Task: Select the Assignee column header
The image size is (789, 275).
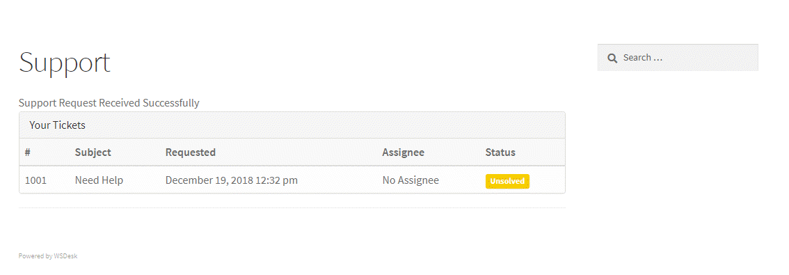Action: (x=403, y=152)
